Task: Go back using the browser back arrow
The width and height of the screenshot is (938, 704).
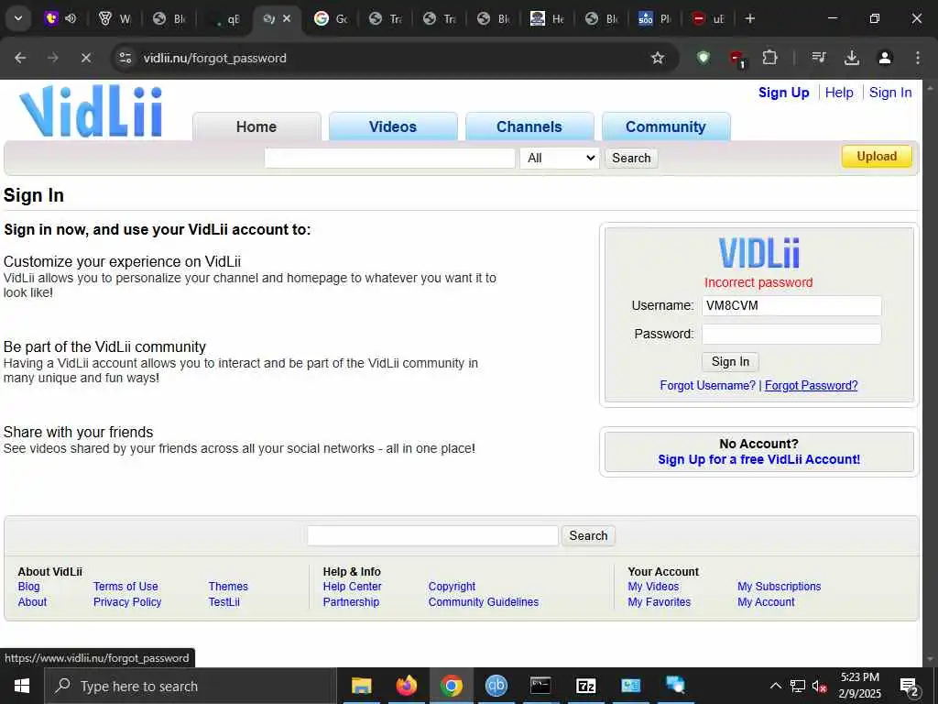Action: [20, 58]
